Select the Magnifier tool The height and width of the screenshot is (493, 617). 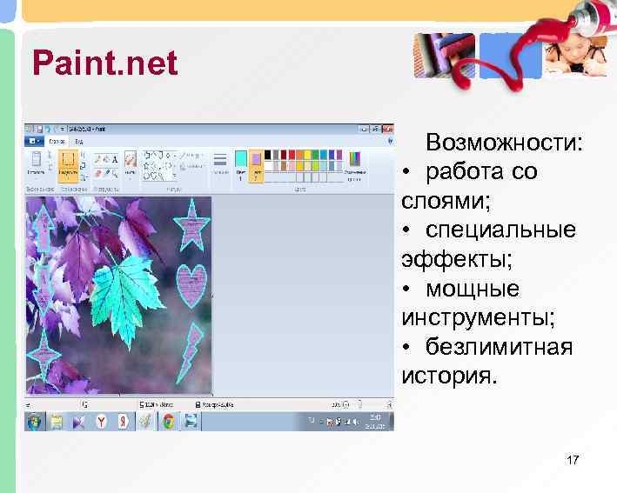point(115,173)
